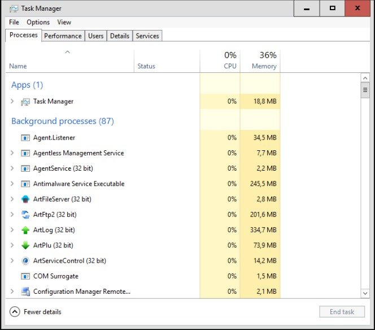This screenshot has width=375, height=330.
Task: Sort by the CPU column header
Action: tap(220, 61)
